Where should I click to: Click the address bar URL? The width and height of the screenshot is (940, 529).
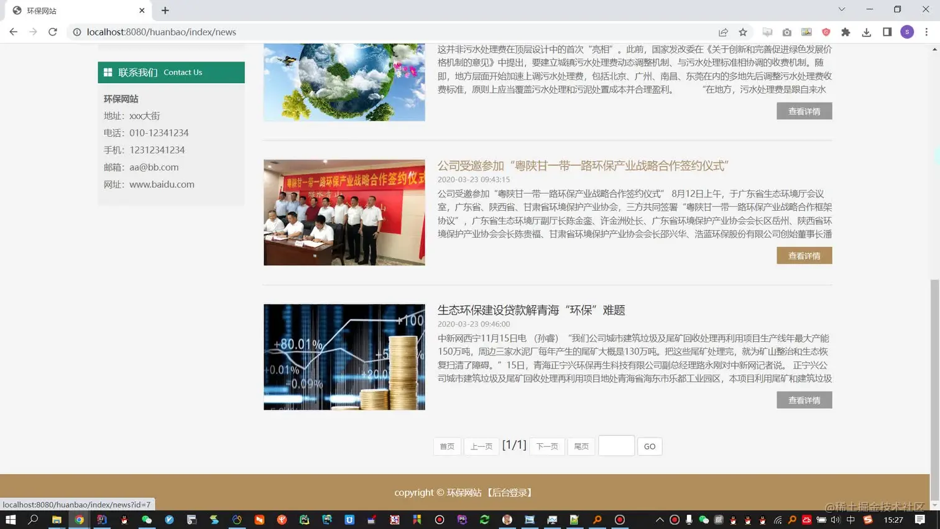(x=162, y=32)
